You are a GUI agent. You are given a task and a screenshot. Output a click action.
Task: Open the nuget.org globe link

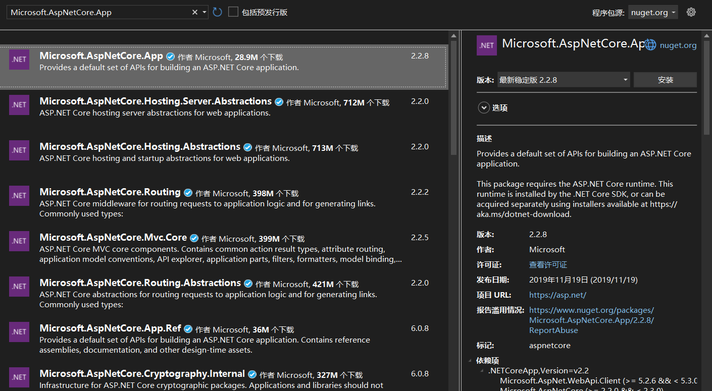pyautogui.click(x=671, y=45)
